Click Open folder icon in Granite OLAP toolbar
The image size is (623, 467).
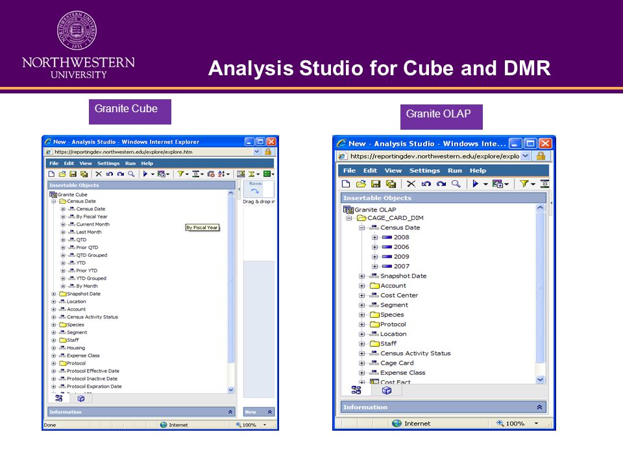click(x=361, y=184)
